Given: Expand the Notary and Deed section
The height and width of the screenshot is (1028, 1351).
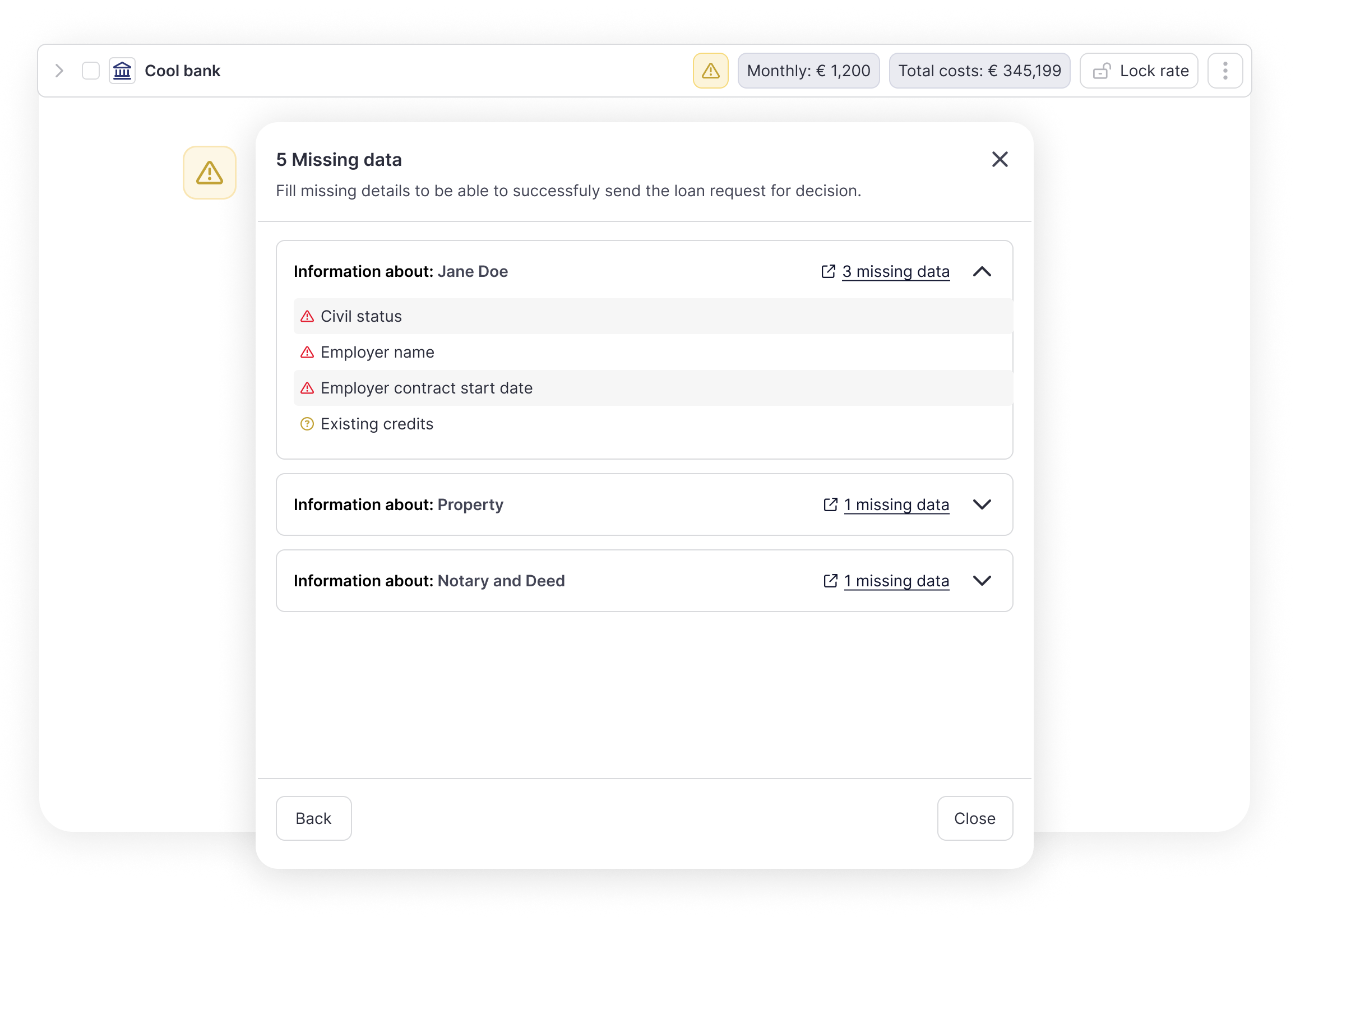Looking at the screenshot, I should pyautogui.click(x=982, y=581).
